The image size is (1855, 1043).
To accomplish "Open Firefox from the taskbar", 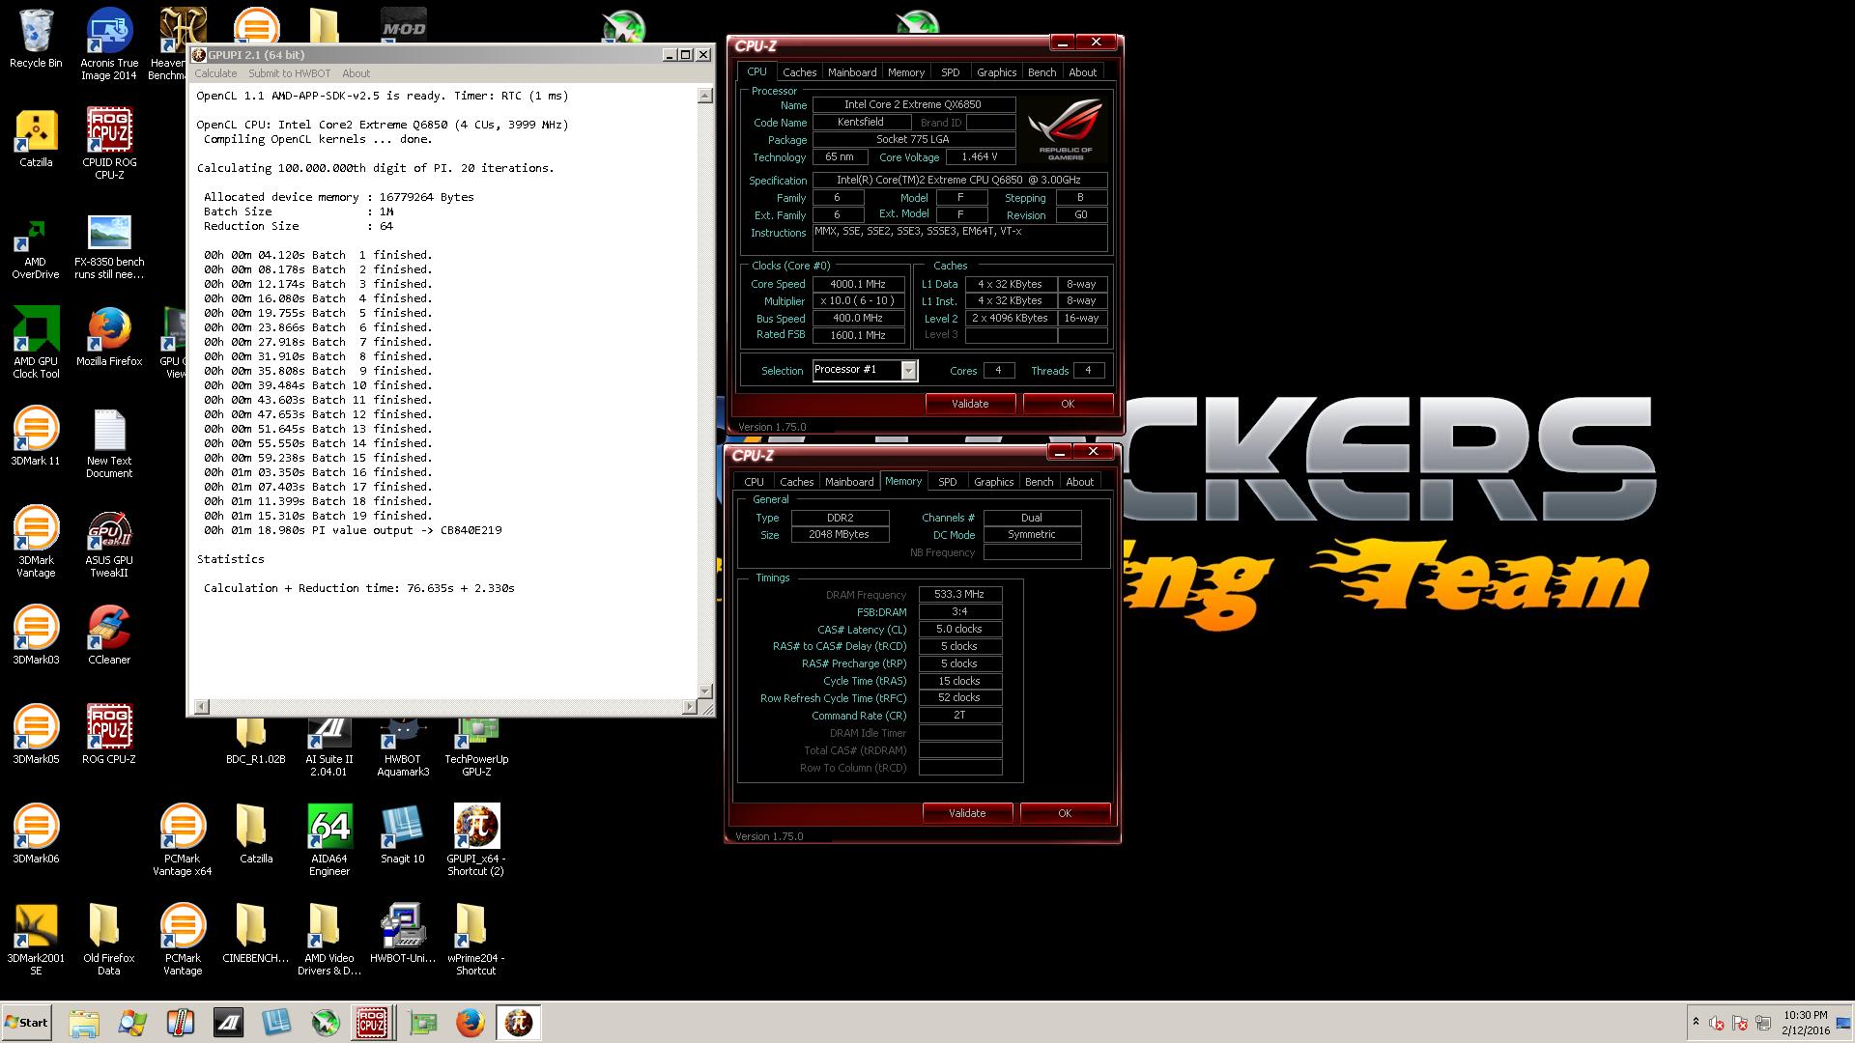I will [x=471, y=1023].
